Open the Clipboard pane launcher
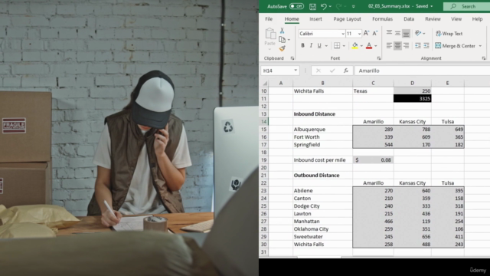Viewport: 490px width, 276px height. 292,58
